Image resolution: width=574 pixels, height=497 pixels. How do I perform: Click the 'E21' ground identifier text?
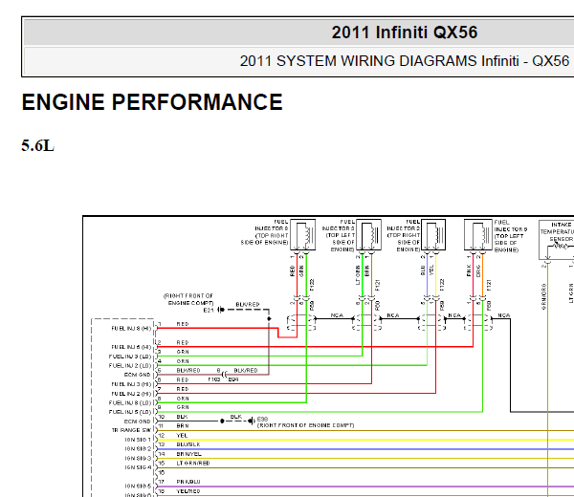209,310
